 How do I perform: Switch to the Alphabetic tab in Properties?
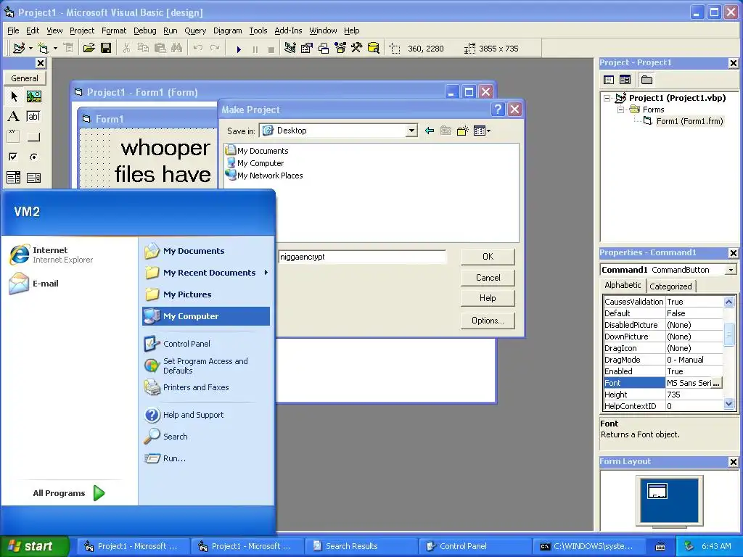coord(623,285)
